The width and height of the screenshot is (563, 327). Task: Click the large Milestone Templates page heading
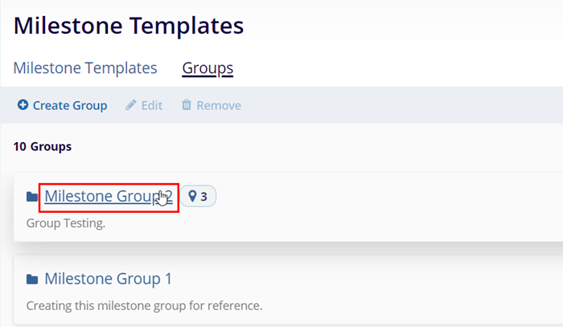129,25
